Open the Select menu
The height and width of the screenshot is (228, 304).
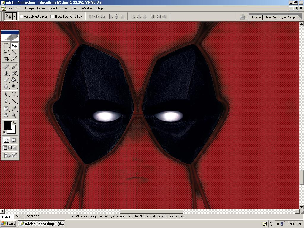pos(53,8)
